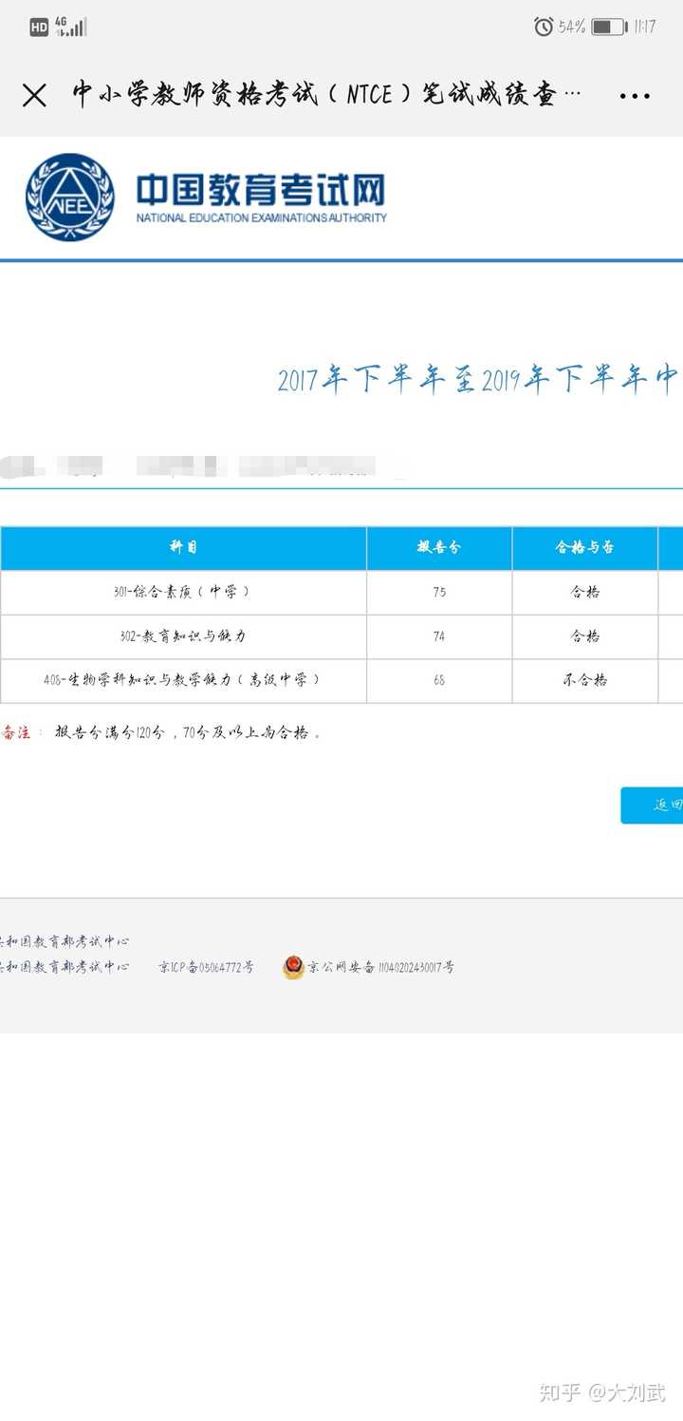Tap the alarm clock status icon
The width and height of the screenshot is (683, 1421).
click(x=544, y=27)
